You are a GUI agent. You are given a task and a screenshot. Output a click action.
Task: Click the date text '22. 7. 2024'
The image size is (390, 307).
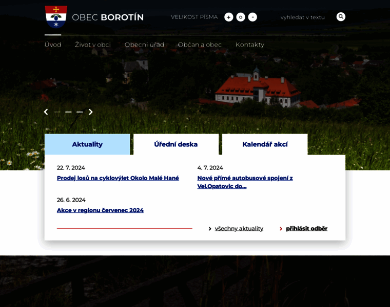[71, 168]
